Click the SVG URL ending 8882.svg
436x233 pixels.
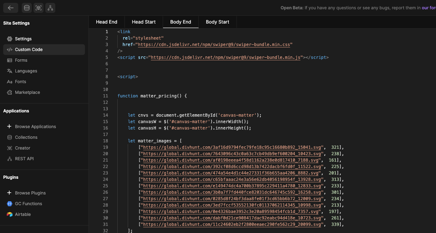pyautogui.click(x=230, y=173)
